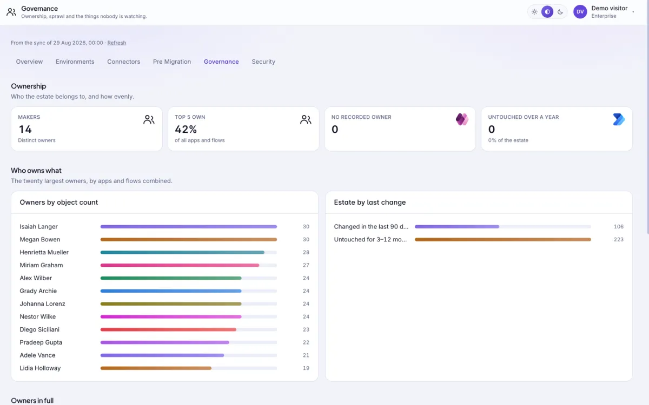
Task: Click the Estate by last change heading
Action: 370,202
